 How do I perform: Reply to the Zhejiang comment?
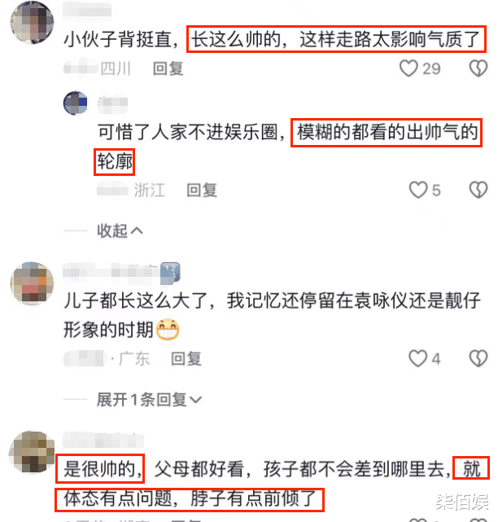(202, 191)
